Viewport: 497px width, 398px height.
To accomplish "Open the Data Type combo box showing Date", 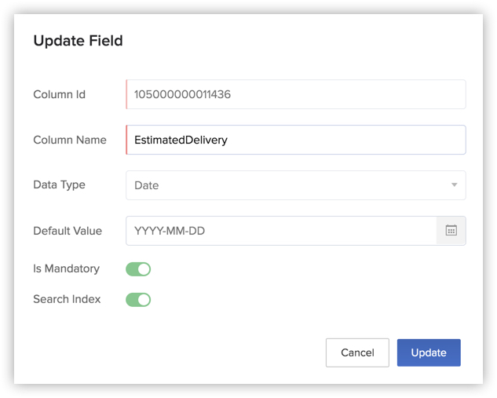I will pyautogui.click(x=296, y=185).
